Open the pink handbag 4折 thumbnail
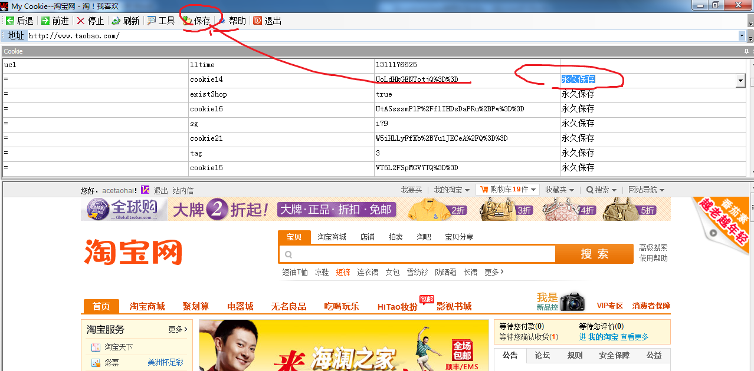This screenshot has width=754, height=371. click(568, 209)
